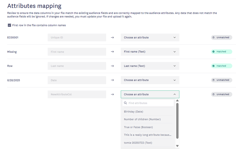Click the attribute list scrollbar thumb

click(x=177, y=120)
